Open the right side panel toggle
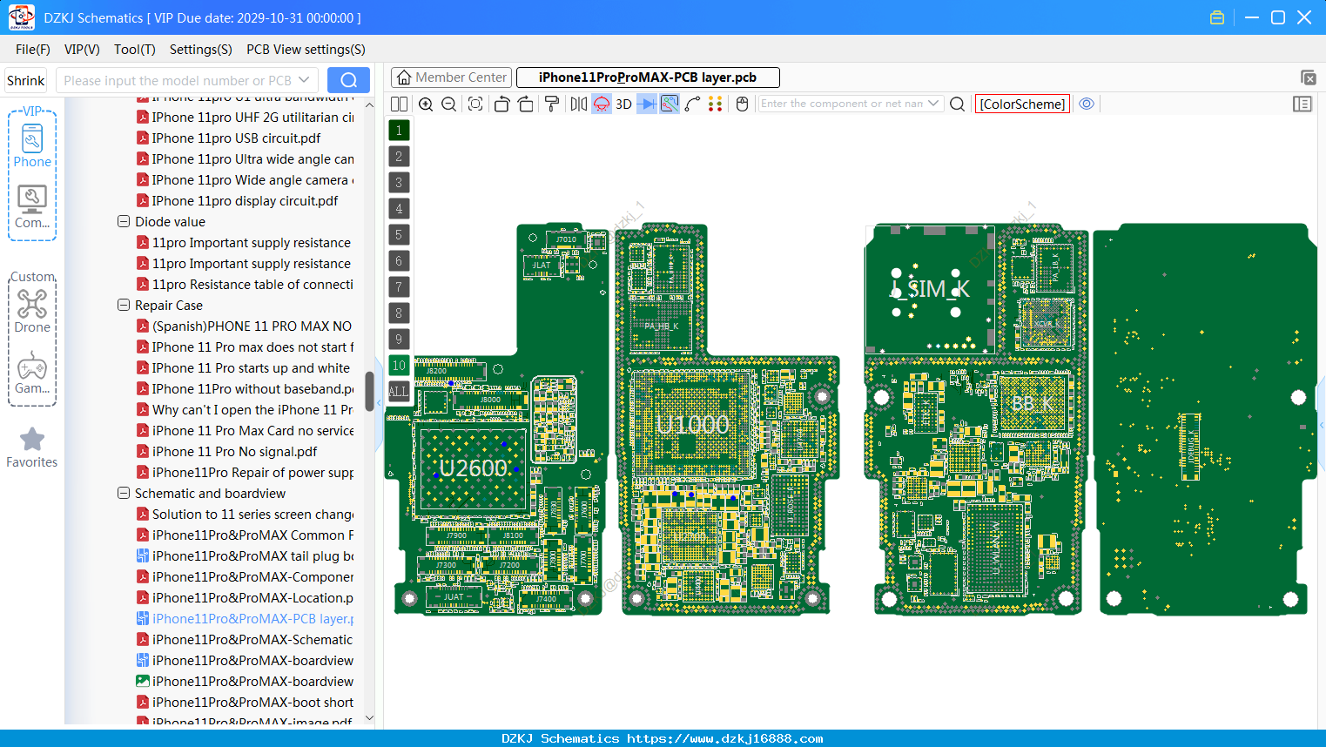 pyautogui.click(x=1302, y=104)
